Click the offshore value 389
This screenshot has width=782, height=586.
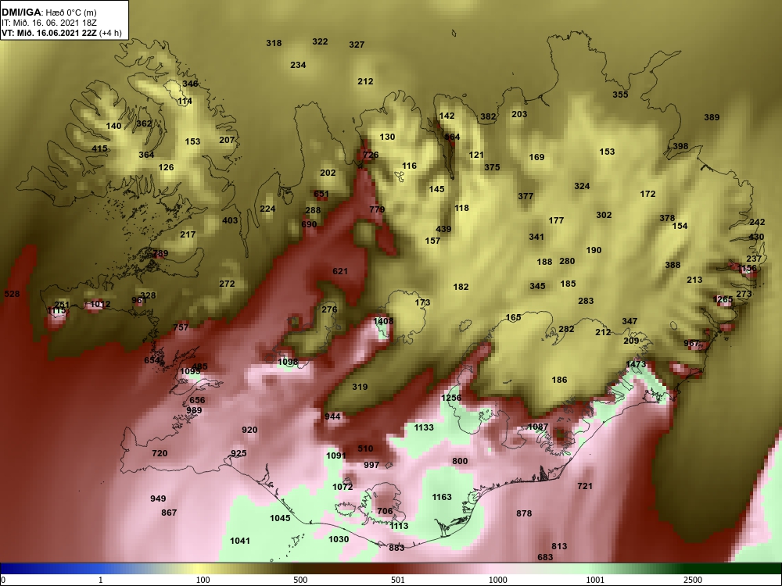click(x=712, y=117)
